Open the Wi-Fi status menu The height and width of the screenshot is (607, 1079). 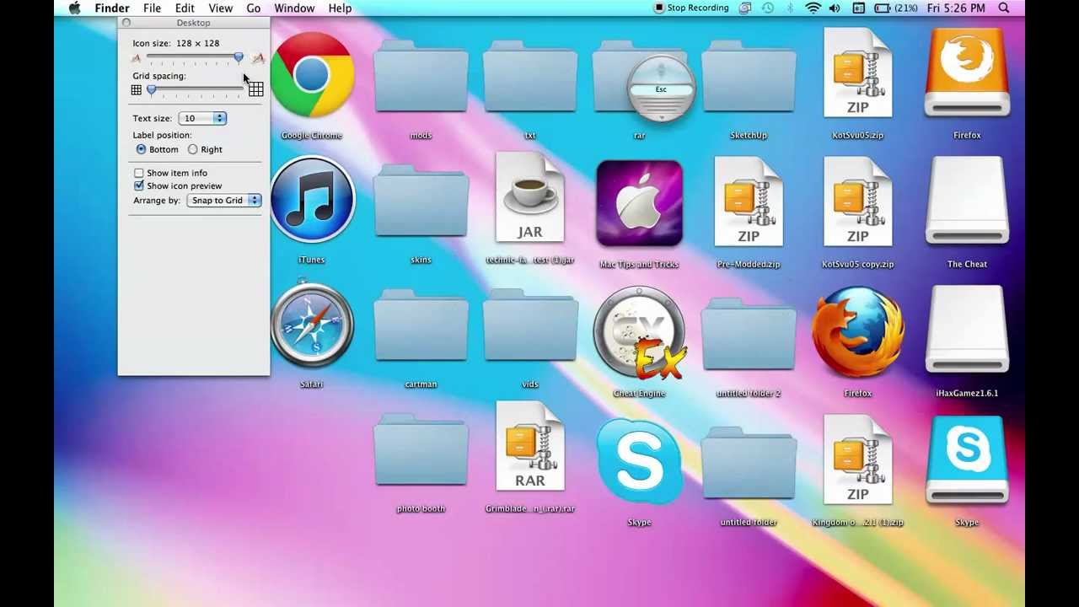click(813, 8)
